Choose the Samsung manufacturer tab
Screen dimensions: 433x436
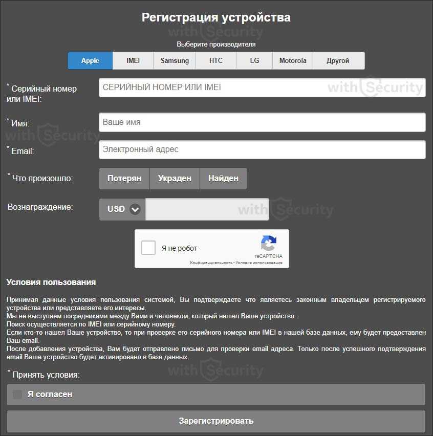175,60
